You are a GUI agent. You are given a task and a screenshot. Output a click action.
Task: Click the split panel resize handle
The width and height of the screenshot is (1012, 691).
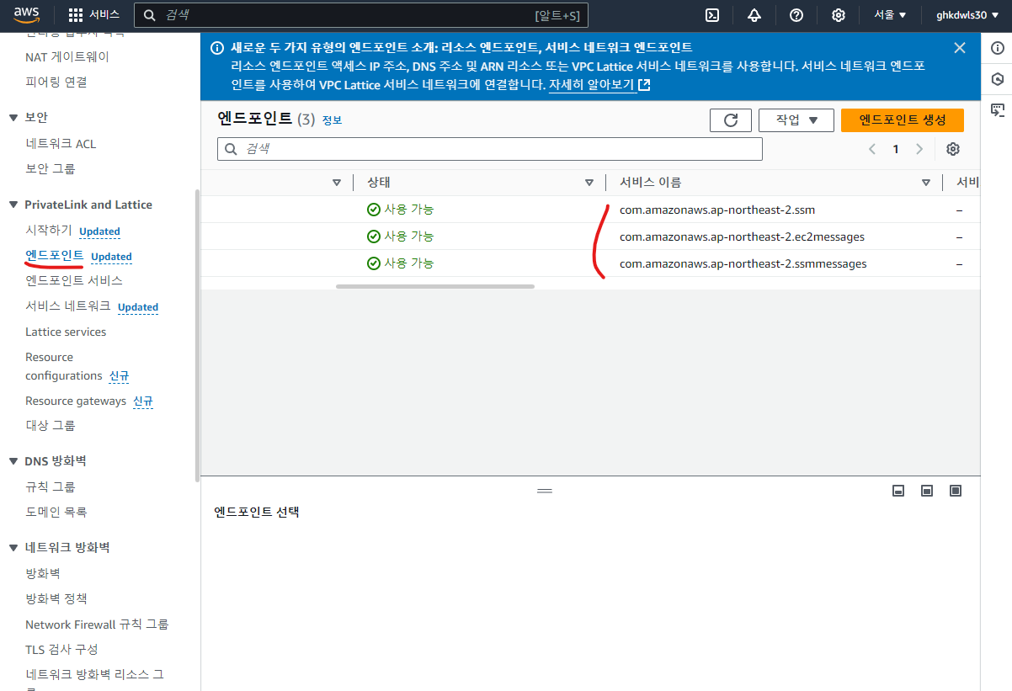pyautogui.click(x=545, y=491)
